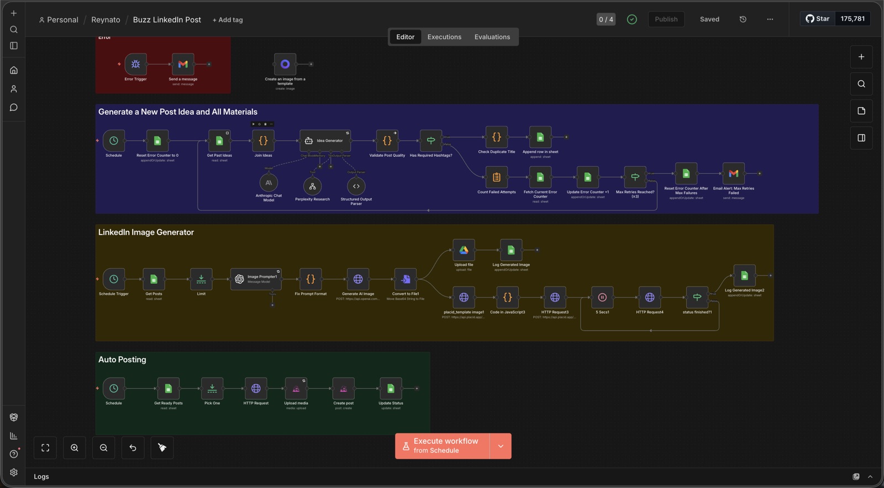Open the Structured Output Parser node

356,186
